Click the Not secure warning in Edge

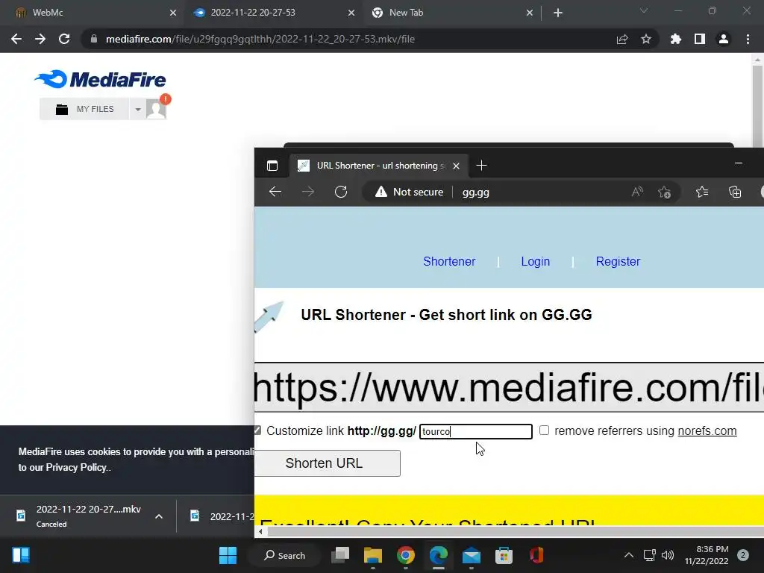click(x=410, y=192)
